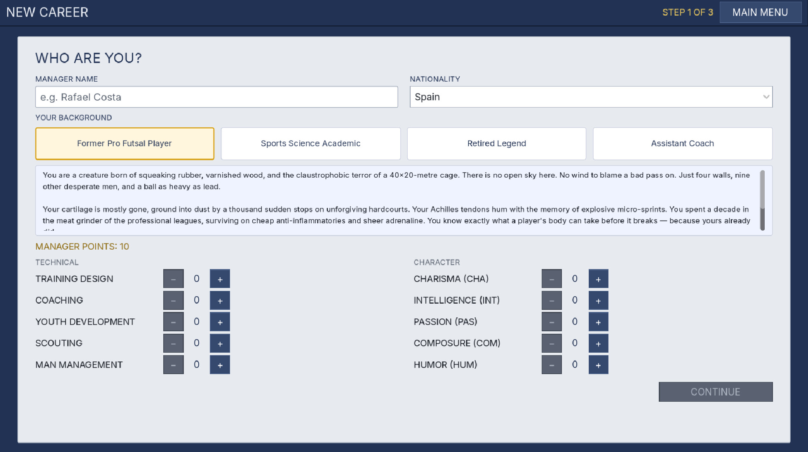Add a point to Coaching
The width and height of the screenshot is (808, 452).
click(220, 300)
